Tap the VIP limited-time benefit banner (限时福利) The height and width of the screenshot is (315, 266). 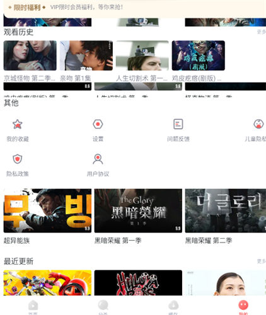[135, 8]
